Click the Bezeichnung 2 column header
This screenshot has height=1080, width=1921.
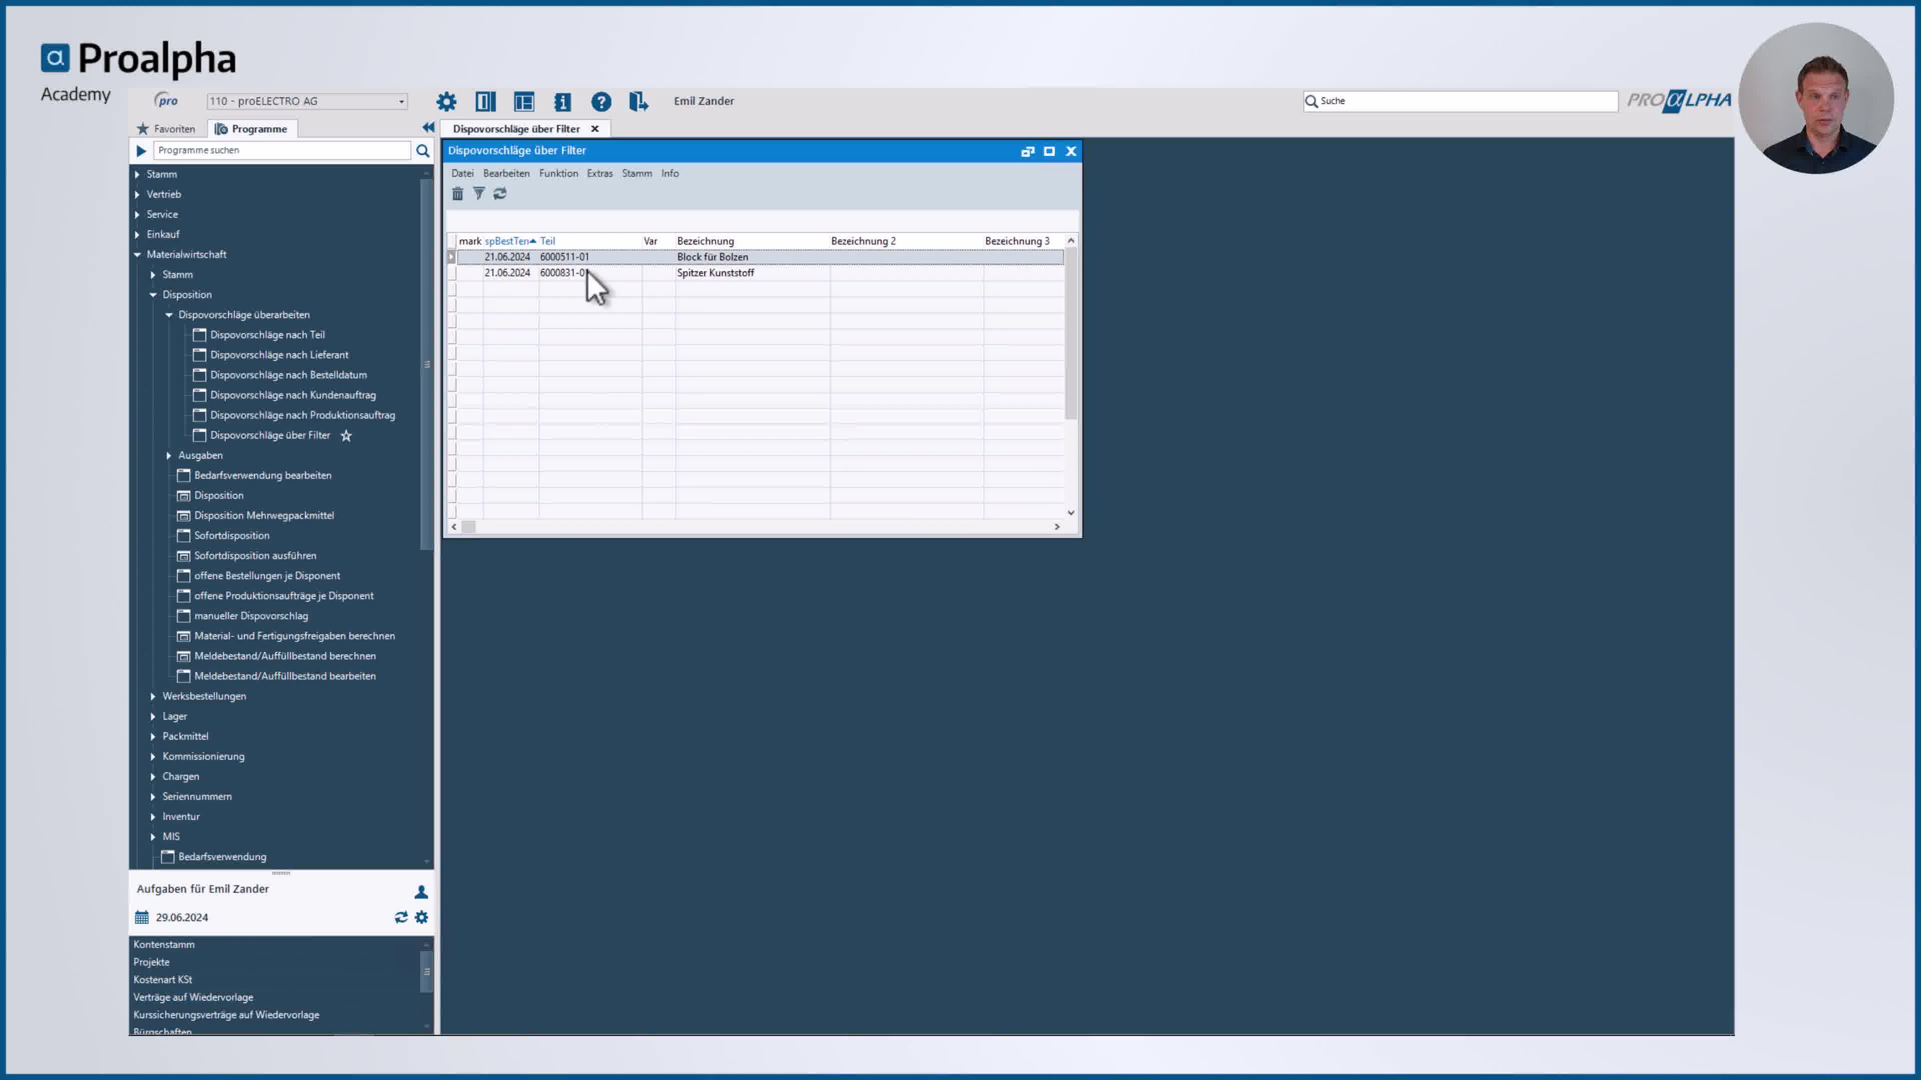(x=906, y=240)
